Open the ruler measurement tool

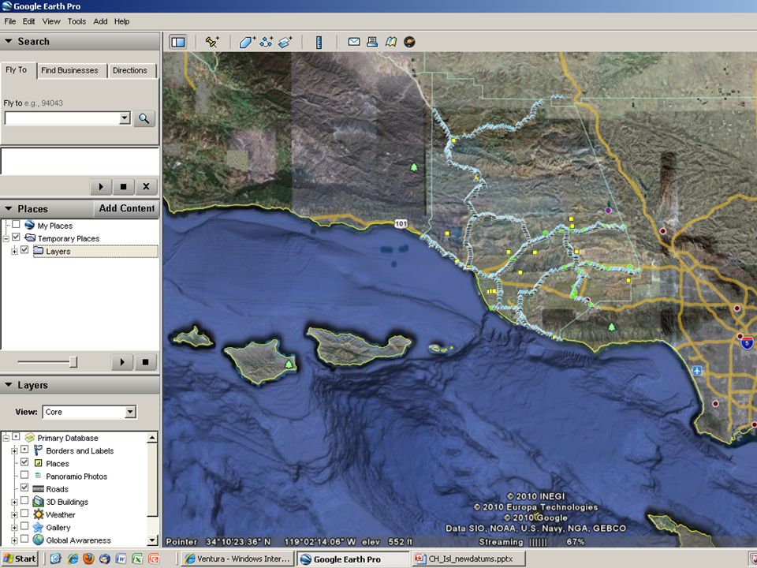tap(319, 42)
